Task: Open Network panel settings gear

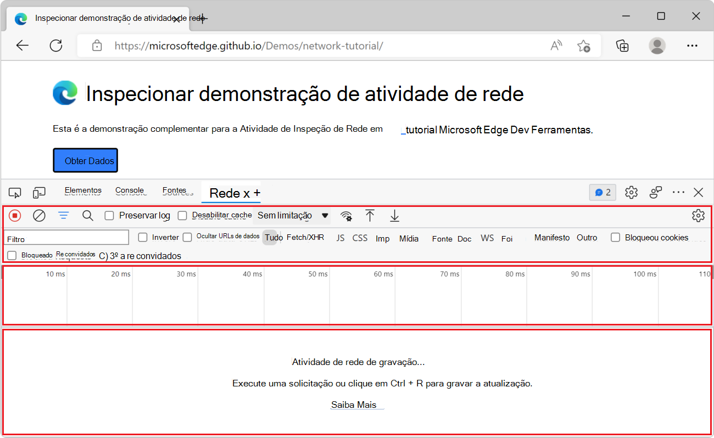Action: click(x=698, y=216)
